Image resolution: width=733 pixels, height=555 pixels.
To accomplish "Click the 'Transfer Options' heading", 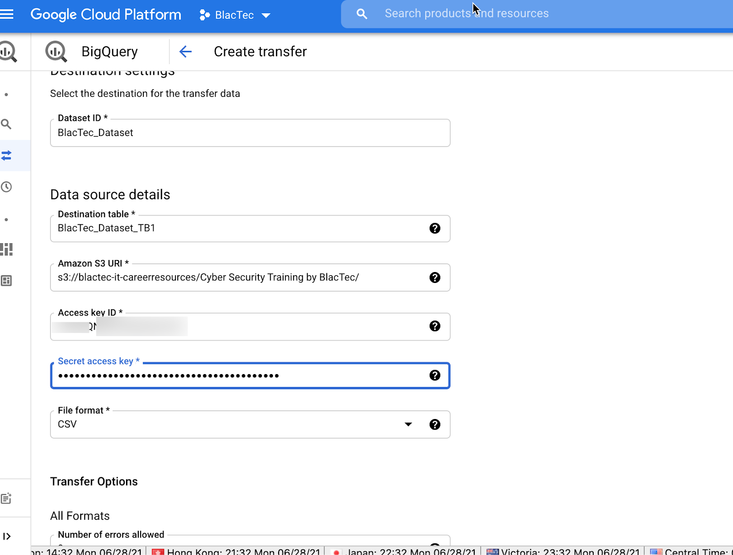I will [x=94, y=482].
